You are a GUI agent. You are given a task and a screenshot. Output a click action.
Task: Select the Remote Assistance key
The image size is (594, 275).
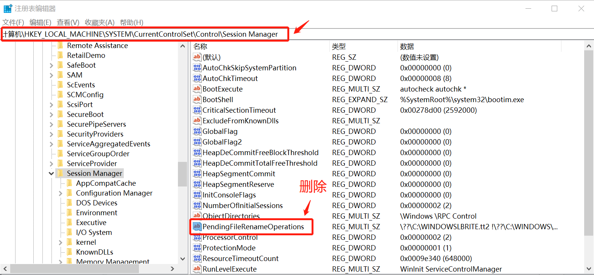coord(97,45)
